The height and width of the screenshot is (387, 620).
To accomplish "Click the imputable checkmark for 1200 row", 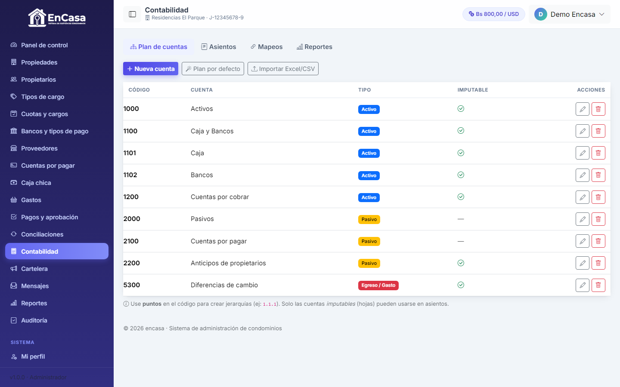I will pyautogui.click(x=461, y=197).
